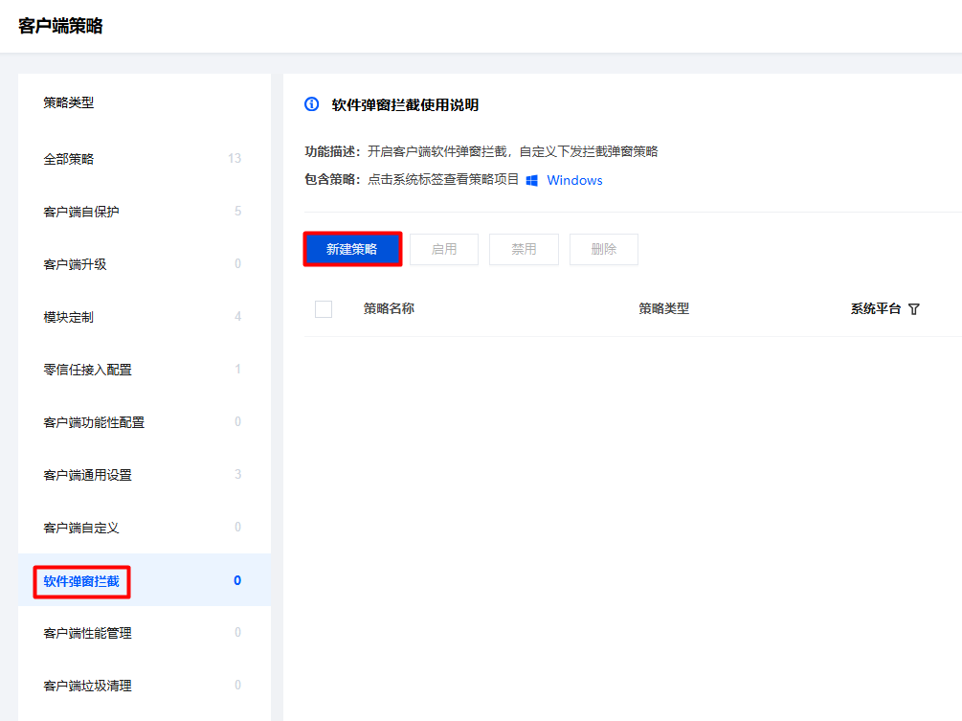The width and height of the screenshot is (962, 721).
Task: Open 客户端性能管理 category
Action: 145,633
